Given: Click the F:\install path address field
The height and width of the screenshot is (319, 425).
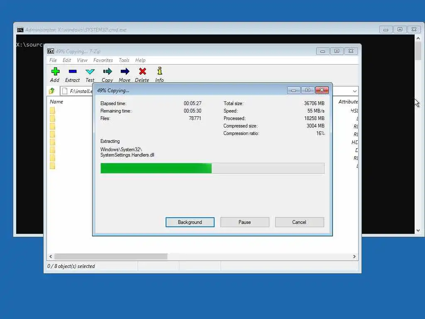Looking at the screenshot, I should [76, 91].
